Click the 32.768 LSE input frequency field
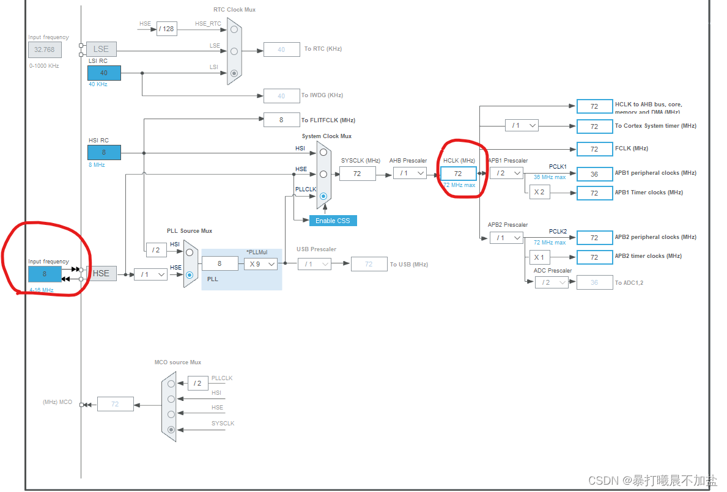Viewport: 727px width, 492px height. click(45, 50)
